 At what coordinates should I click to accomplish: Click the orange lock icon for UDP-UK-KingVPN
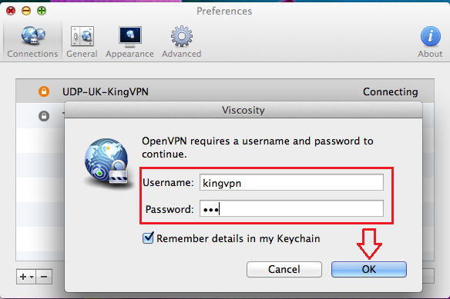click(x=44, y=91)
